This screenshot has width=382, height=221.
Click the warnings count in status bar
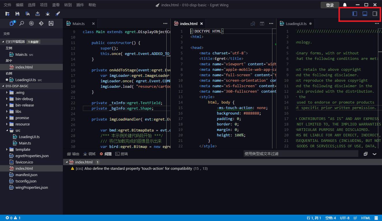(17, 218)
